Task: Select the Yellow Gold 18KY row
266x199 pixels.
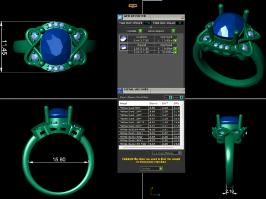Action: (150, 119)
